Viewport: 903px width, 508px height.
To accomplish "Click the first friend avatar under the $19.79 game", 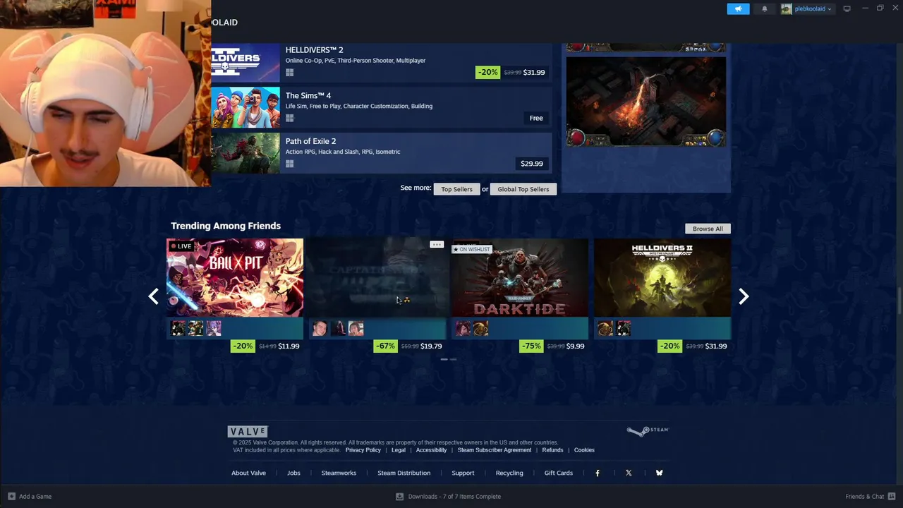I will point(320,328).
